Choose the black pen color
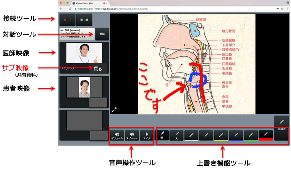 (x=206, y=135)
